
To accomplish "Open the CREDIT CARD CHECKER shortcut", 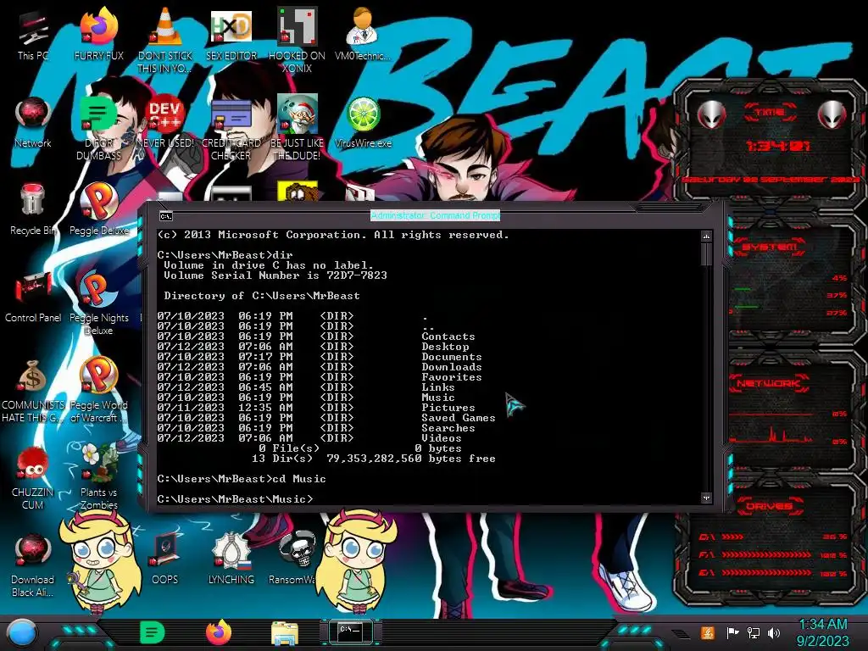I will click(231, 129).
